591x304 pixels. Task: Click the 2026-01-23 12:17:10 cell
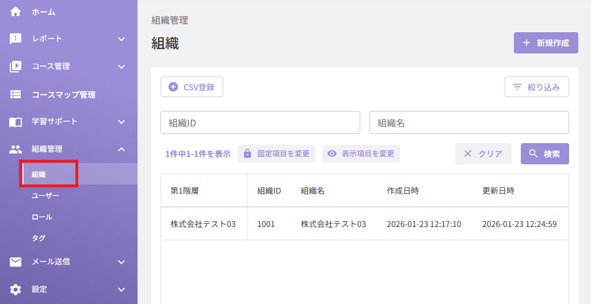(424, 224)
